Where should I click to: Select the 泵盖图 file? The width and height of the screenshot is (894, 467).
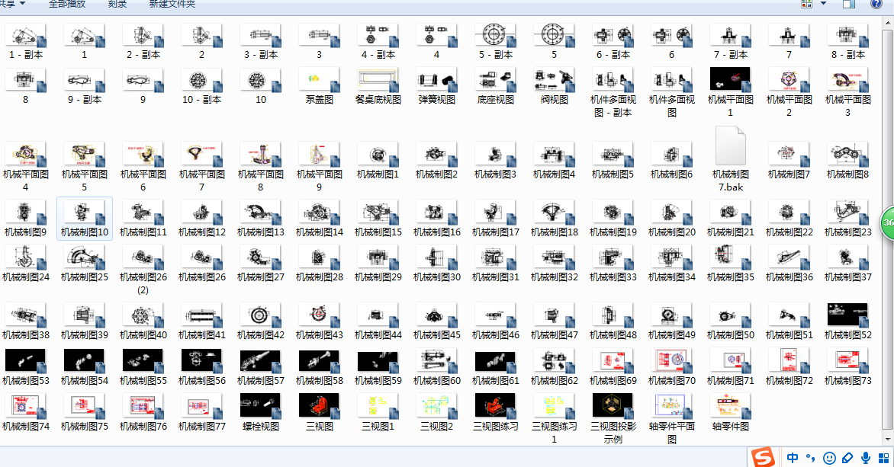tap(320, 87)
